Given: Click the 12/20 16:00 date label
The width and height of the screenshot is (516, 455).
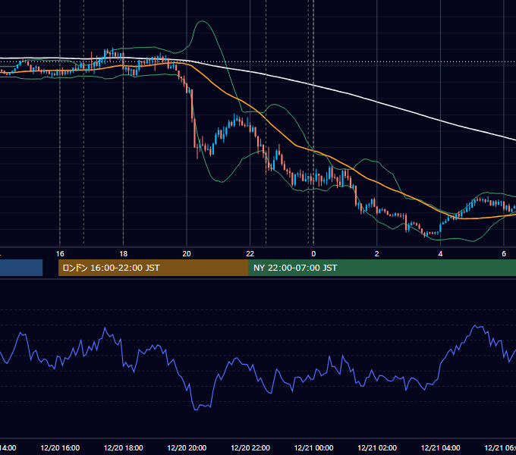Looking at the screenshot, I should point(60,447).
